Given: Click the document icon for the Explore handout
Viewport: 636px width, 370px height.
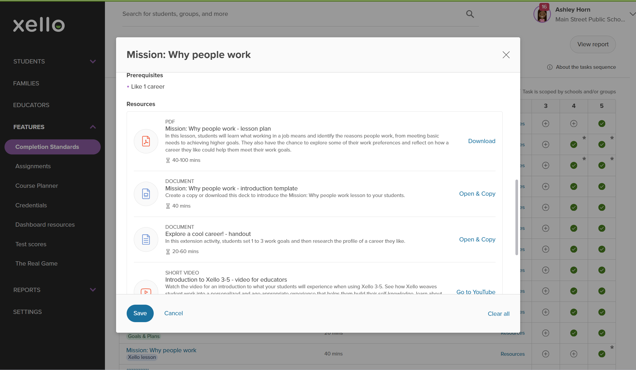Looking at the screenshot, I should pos(146,239).
